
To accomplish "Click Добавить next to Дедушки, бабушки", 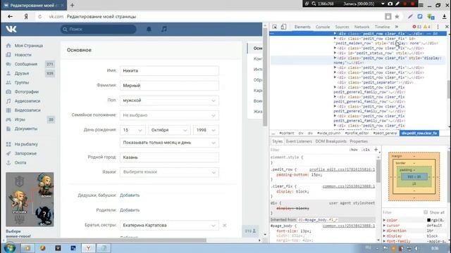I will tap(130, 195).
